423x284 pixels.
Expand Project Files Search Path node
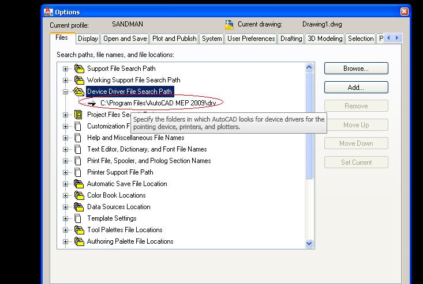65,115
